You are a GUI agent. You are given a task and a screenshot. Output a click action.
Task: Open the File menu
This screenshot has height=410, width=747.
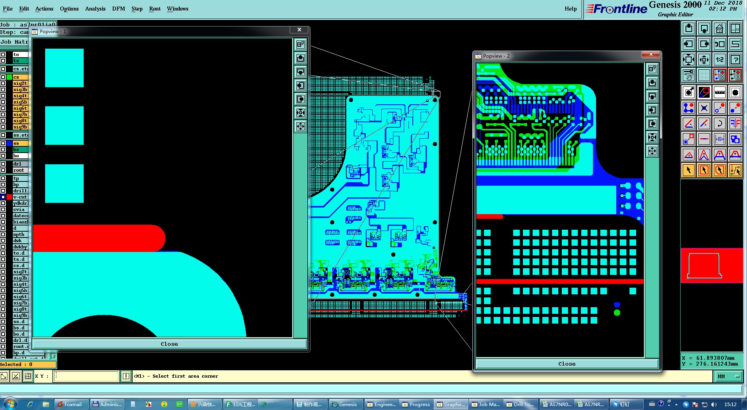pos(8,9)
